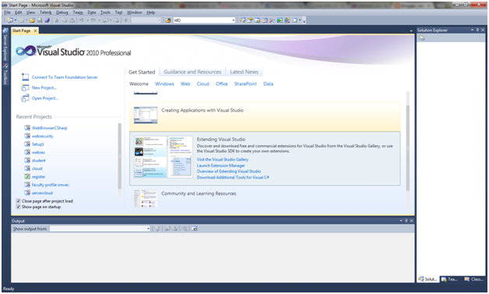Screen dimensions: 489x294
Task: Open Output panel window position dropdown arrow
Action: (401, 221)
